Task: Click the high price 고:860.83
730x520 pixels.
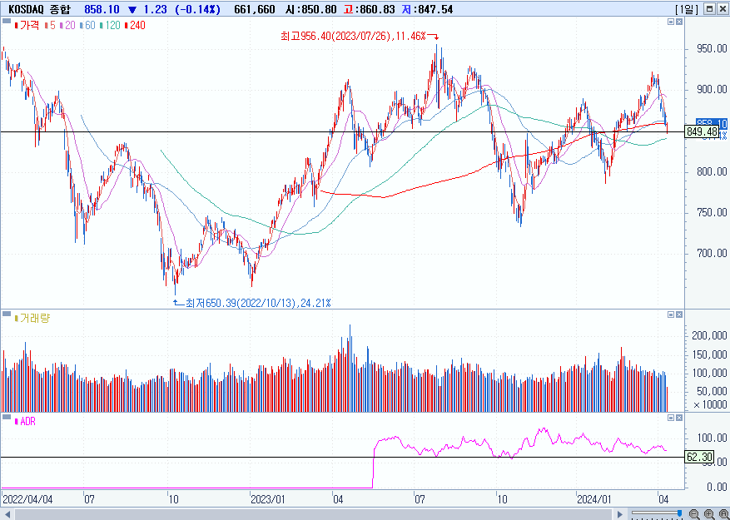Action: (x=370, y=9)
